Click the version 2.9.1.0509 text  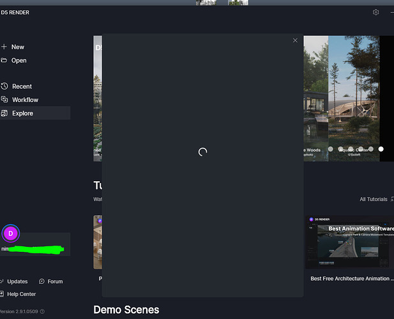point(19,311)
